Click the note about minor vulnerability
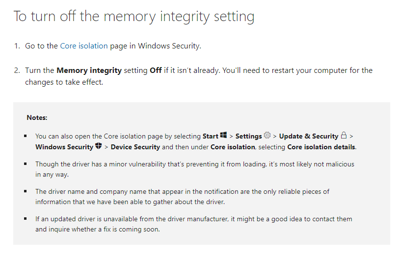Image resolution: width=402 pixels, height=255 pixels. (x=194, y=169)
